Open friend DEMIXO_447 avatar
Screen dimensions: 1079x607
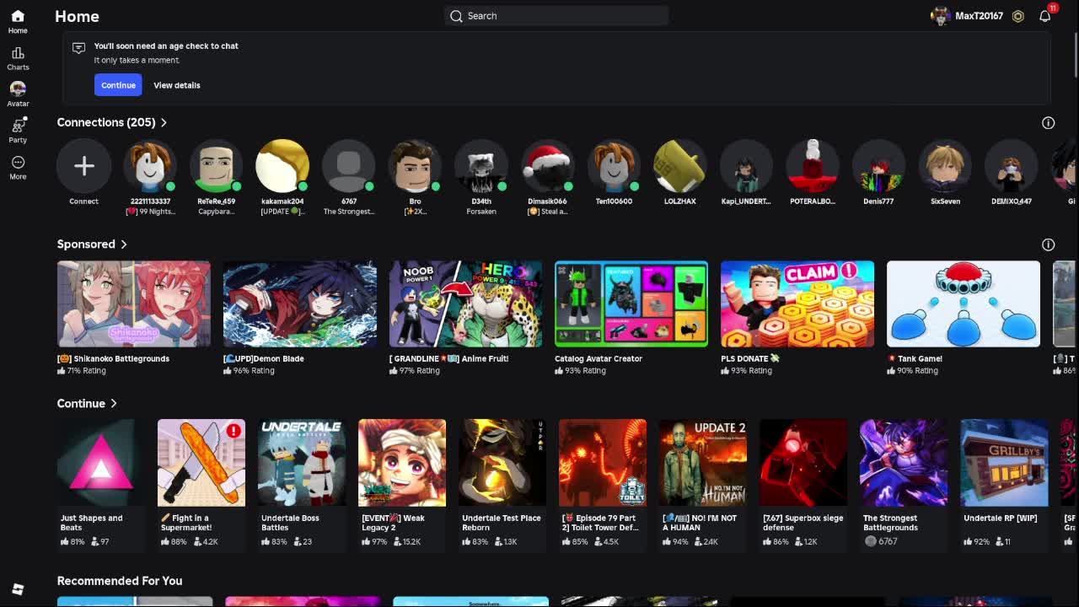1012,166
